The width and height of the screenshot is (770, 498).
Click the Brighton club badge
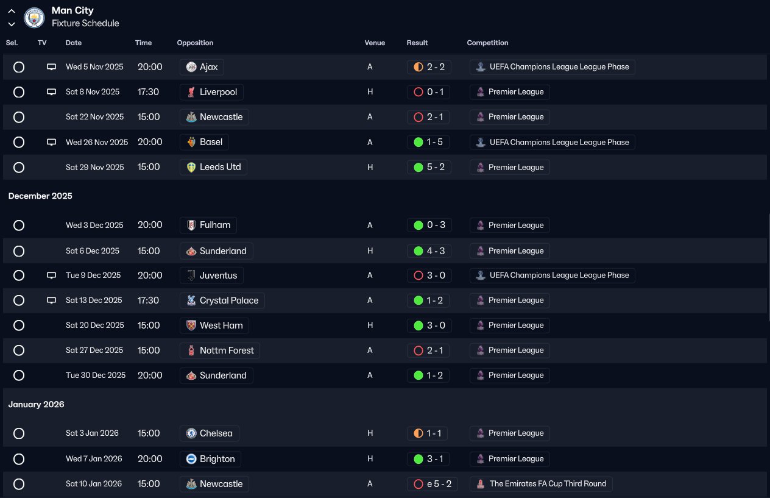click(x=191, y=459)
